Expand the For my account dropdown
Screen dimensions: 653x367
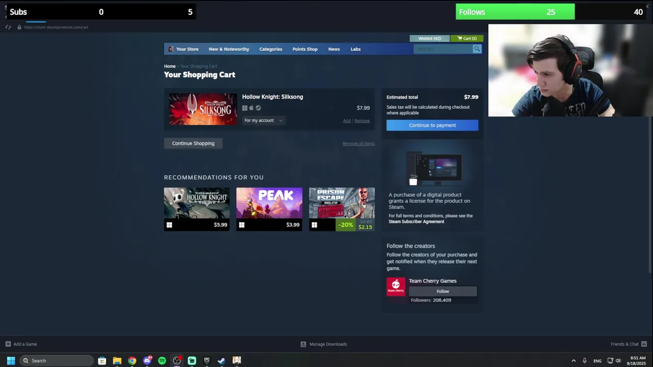pyautogui.click(x=263, y=120)
